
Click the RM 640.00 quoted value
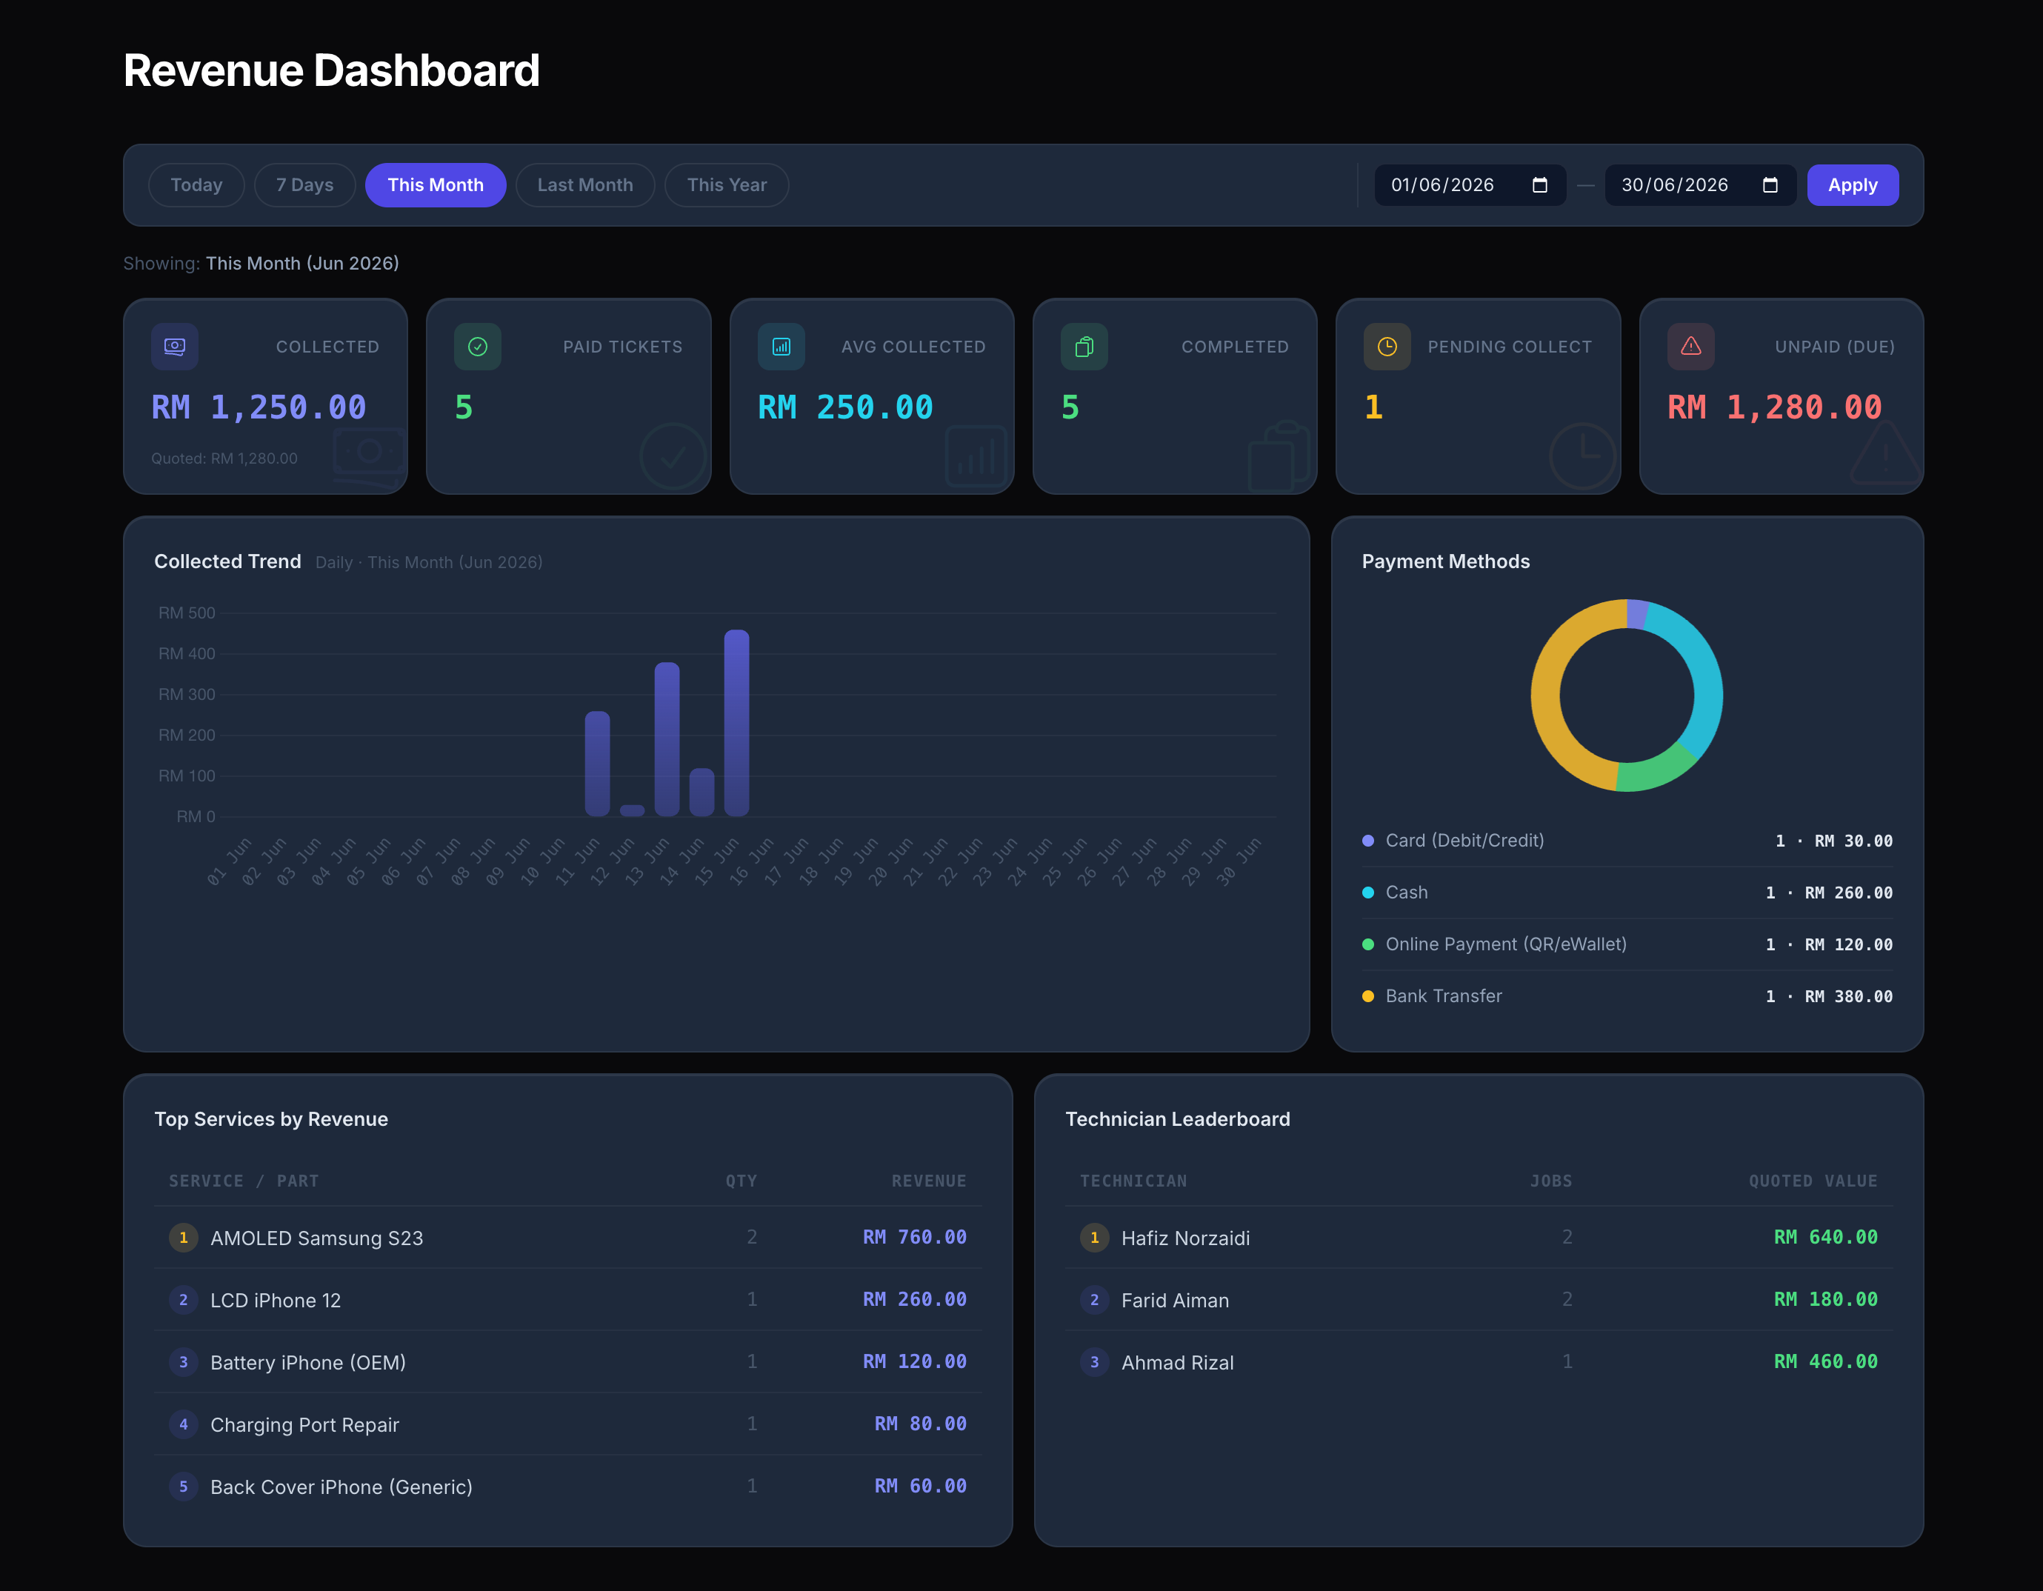[1826, 1236]
